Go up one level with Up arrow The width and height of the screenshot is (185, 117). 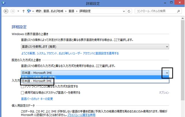[x=23, y=11]
